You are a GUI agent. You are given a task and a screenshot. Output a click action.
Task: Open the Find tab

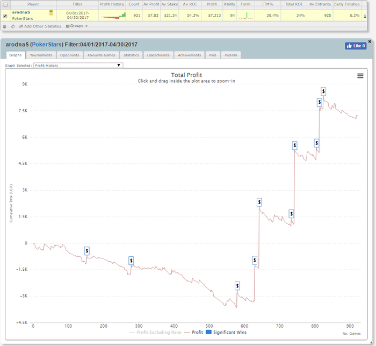point(213,55)
